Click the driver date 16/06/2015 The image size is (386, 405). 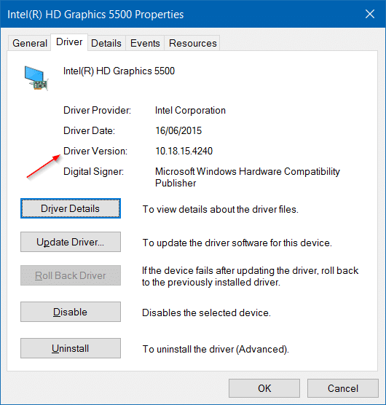coord(178,130)
